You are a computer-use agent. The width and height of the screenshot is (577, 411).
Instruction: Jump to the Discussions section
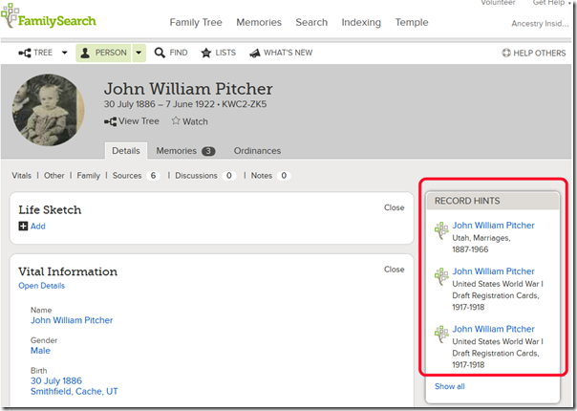point(196,176)
